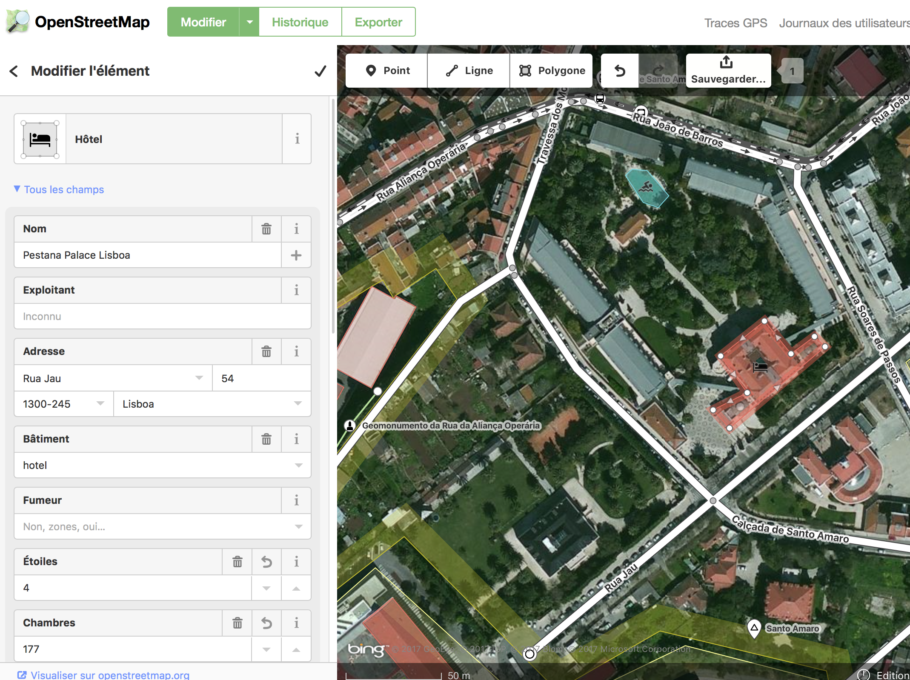Image resolution: width=910 pixels, height=680 pixels.
Task: Confirm edits with the checkmark icon
Action: point(320,71)
